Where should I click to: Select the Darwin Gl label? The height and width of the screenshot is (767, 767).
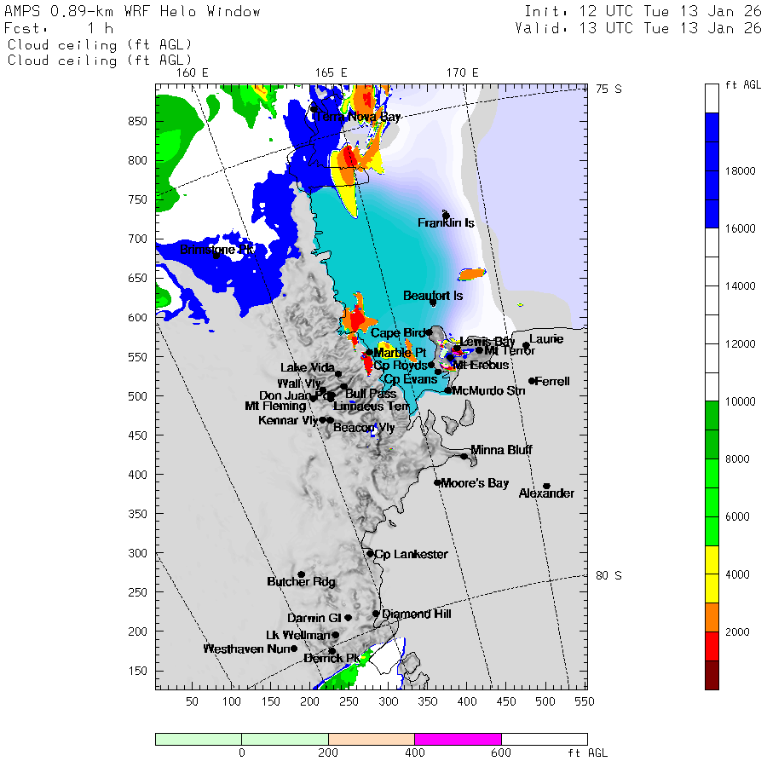314,619
